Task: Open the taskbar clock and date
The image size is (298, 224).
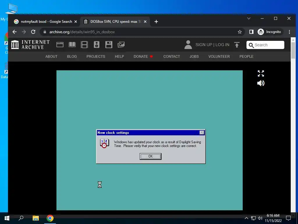Action: [273, 218]
